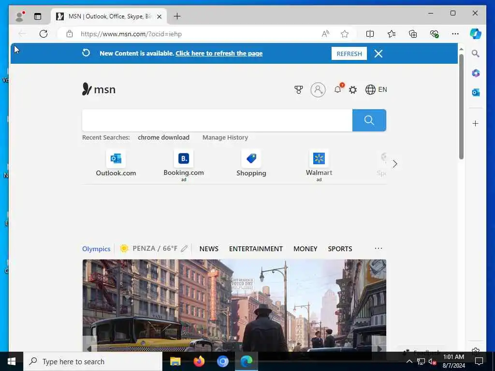Screen dimensions: 495x371
Task: Open the tab actions menu icon
Action: click(x=38, y=16)
